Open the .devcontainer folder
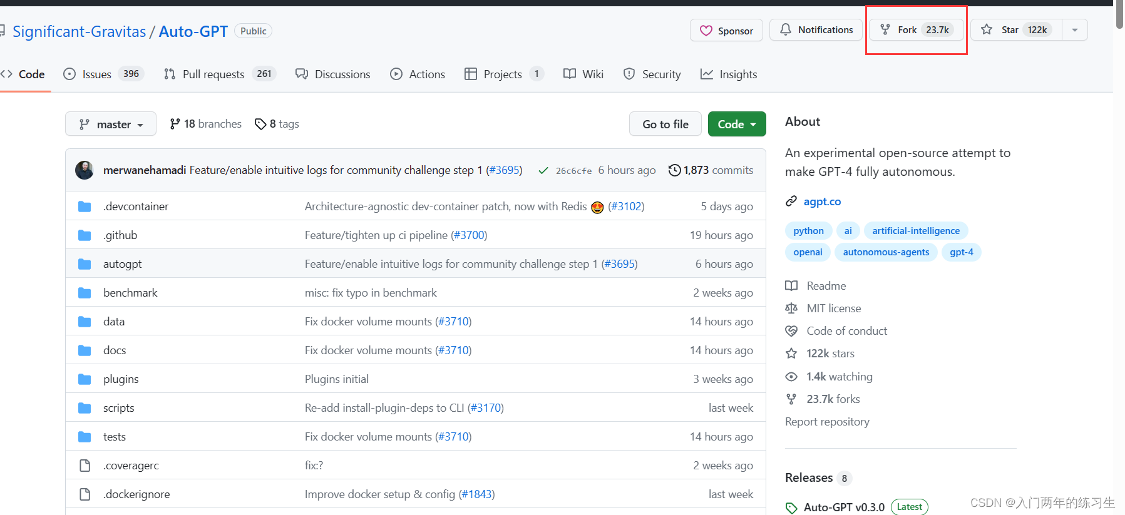The width and height of the screenshot is (1125, 515). [136, 207]
